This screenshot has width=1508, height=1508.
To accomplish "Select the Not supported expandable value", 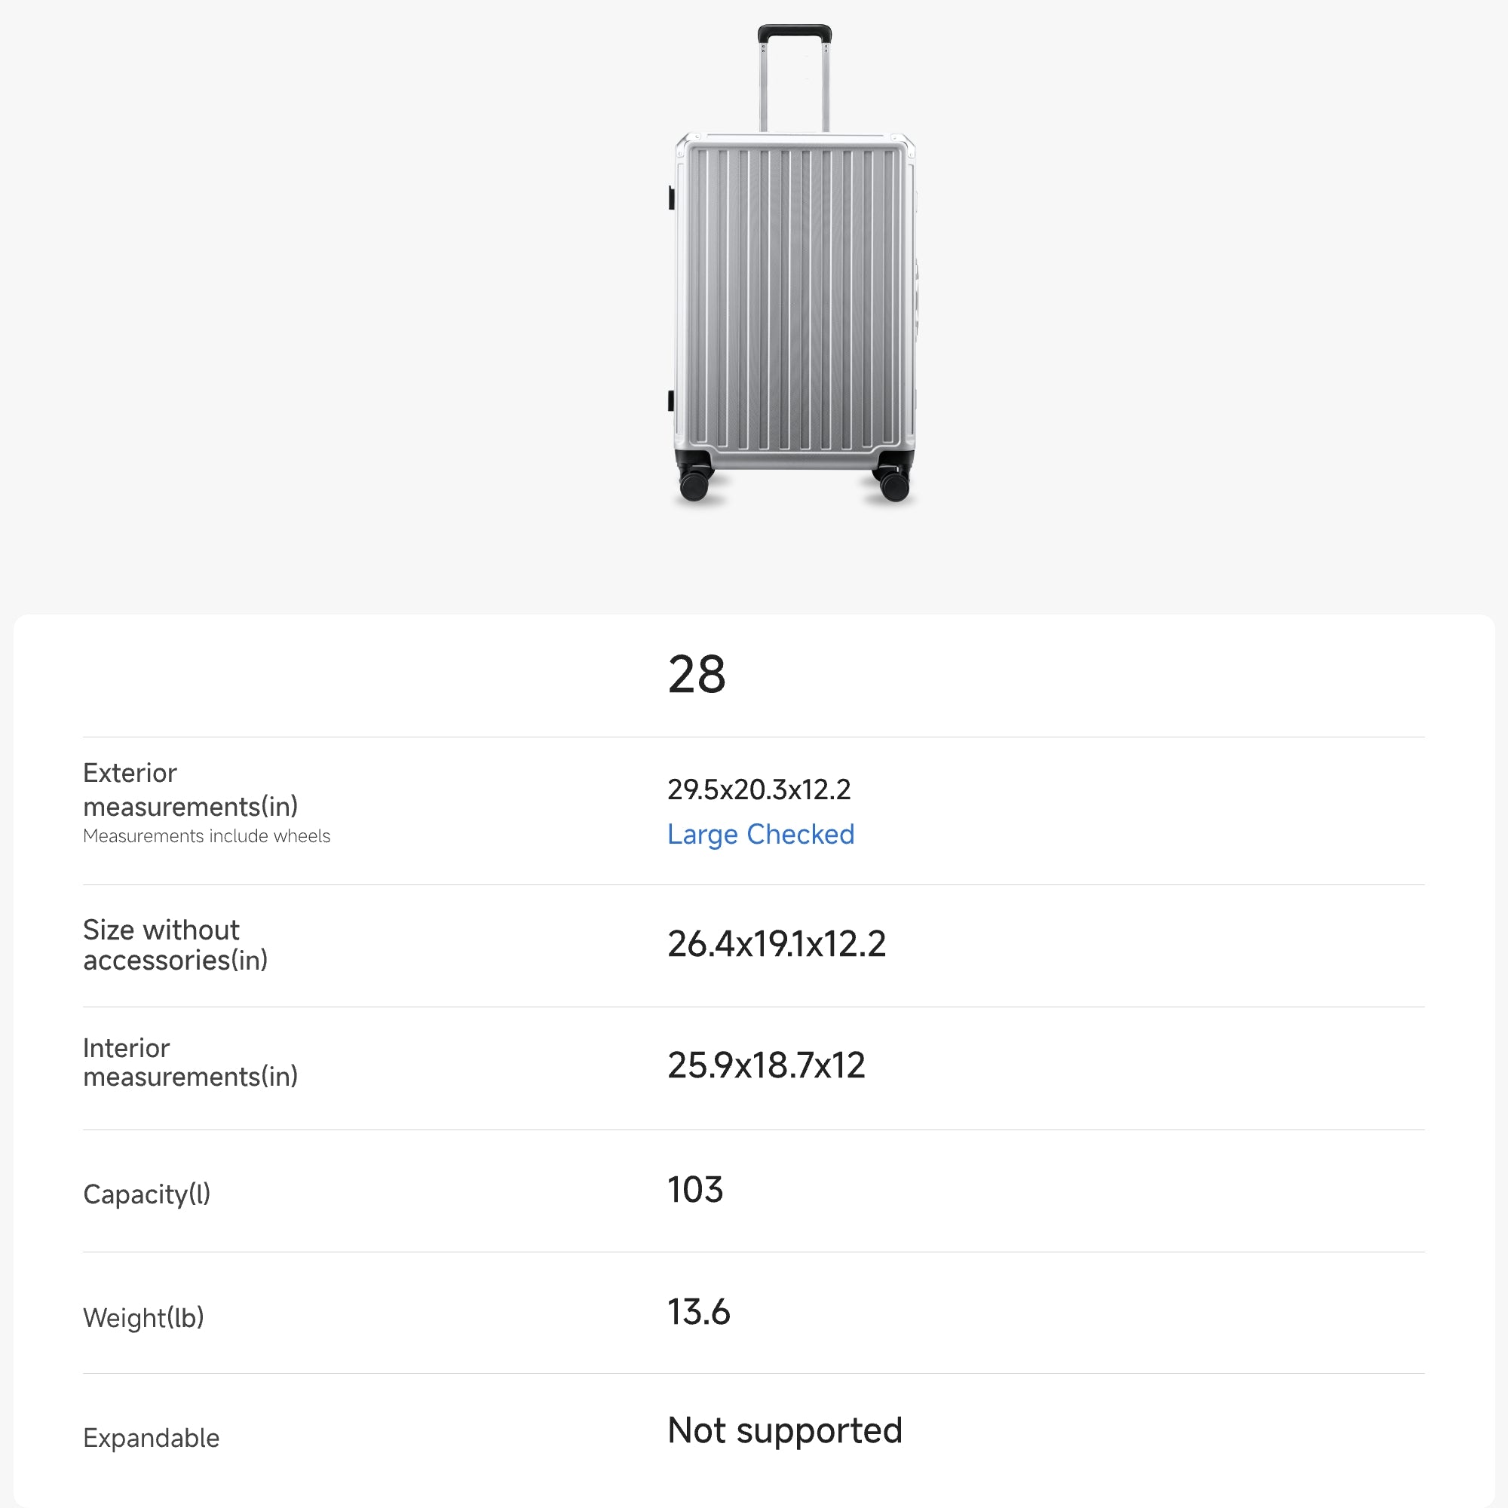I will click(x=784, y=1431).
